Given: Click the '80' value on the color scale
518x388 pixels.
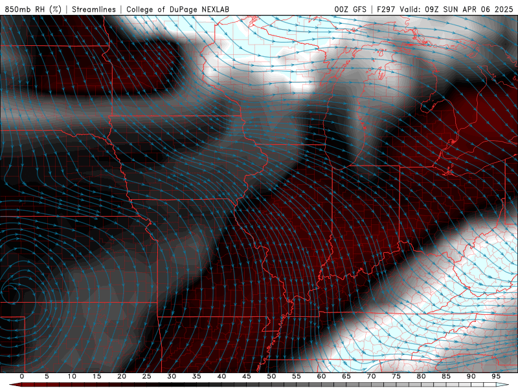Looking at the screenshot, I should click(421, 376).
